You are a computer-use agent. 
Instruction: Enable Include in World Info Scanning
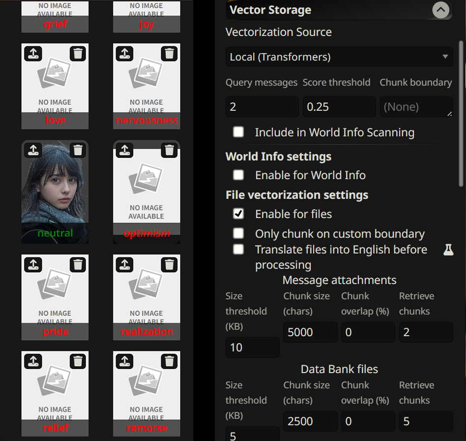click(238, 132)
